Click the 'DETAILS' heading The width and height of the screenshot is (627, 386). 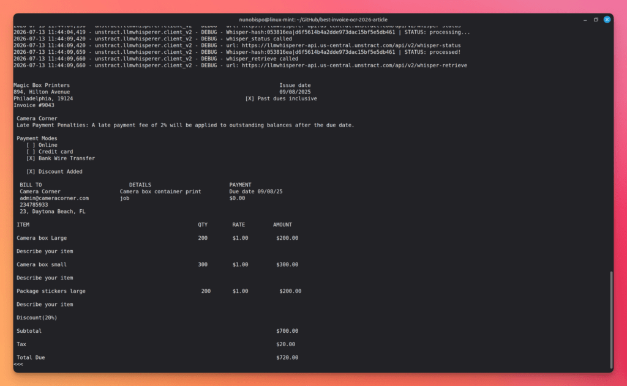pos(140,185)
